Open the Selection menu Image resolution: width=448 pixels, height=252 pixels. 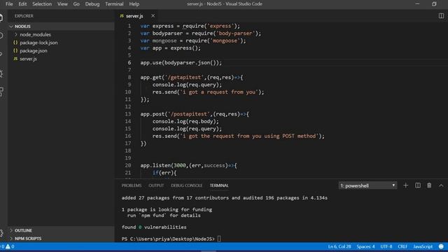coord(42,4)
